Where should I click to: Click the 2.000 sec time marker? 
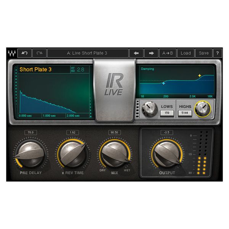[73, 116]
